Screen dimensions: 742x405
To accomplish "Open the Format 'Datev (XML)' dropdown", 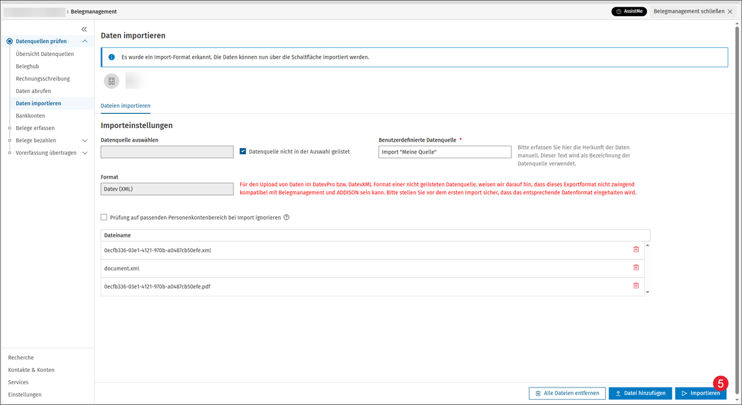I will click(x=167, y=189).
